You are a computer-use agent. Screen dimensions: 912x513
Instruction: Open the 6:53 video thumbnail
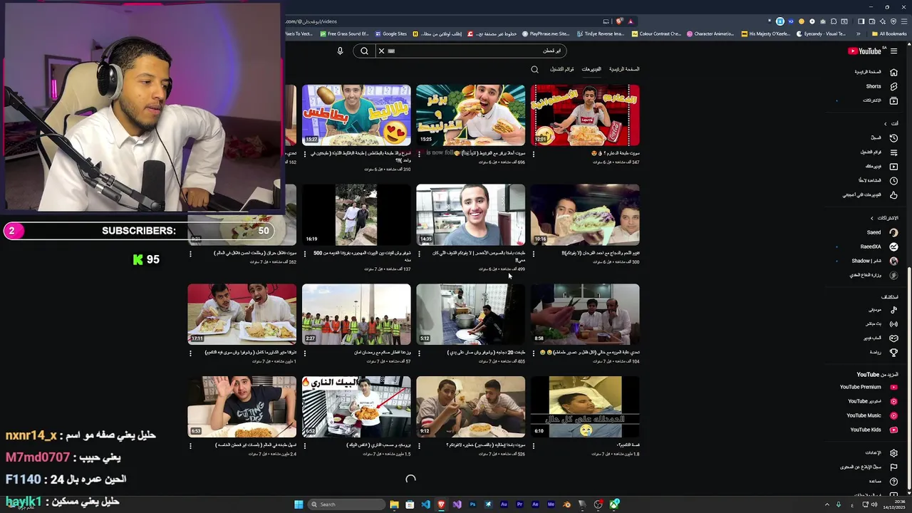click(242, 407)
